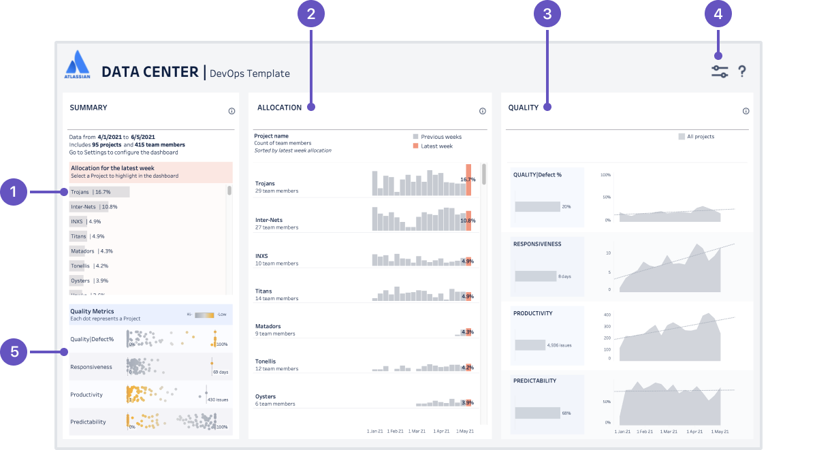817x450 pixels.
Task: Click Matadors 9 team members row label
Action: [x=276, y=330]
